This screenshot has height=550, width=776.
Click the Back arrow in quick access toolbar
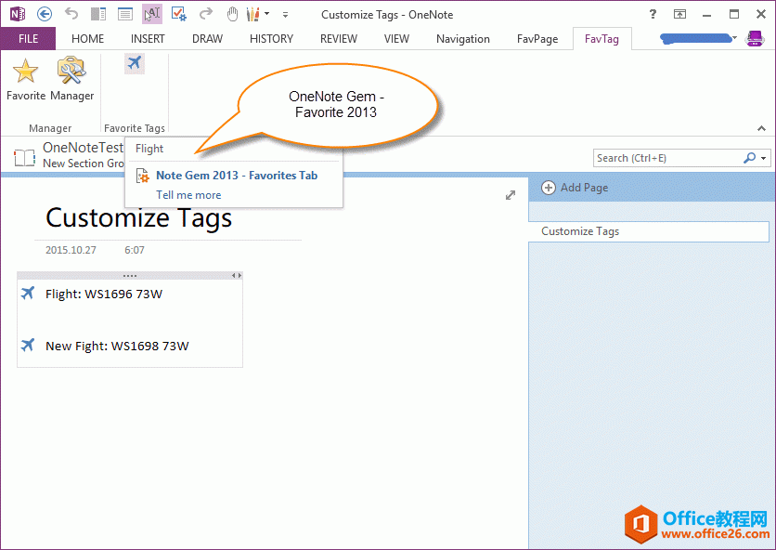click(44, 14)
